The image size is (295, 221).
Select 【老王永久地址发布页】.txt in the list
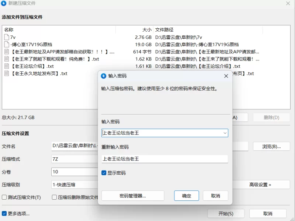(39, 73)
